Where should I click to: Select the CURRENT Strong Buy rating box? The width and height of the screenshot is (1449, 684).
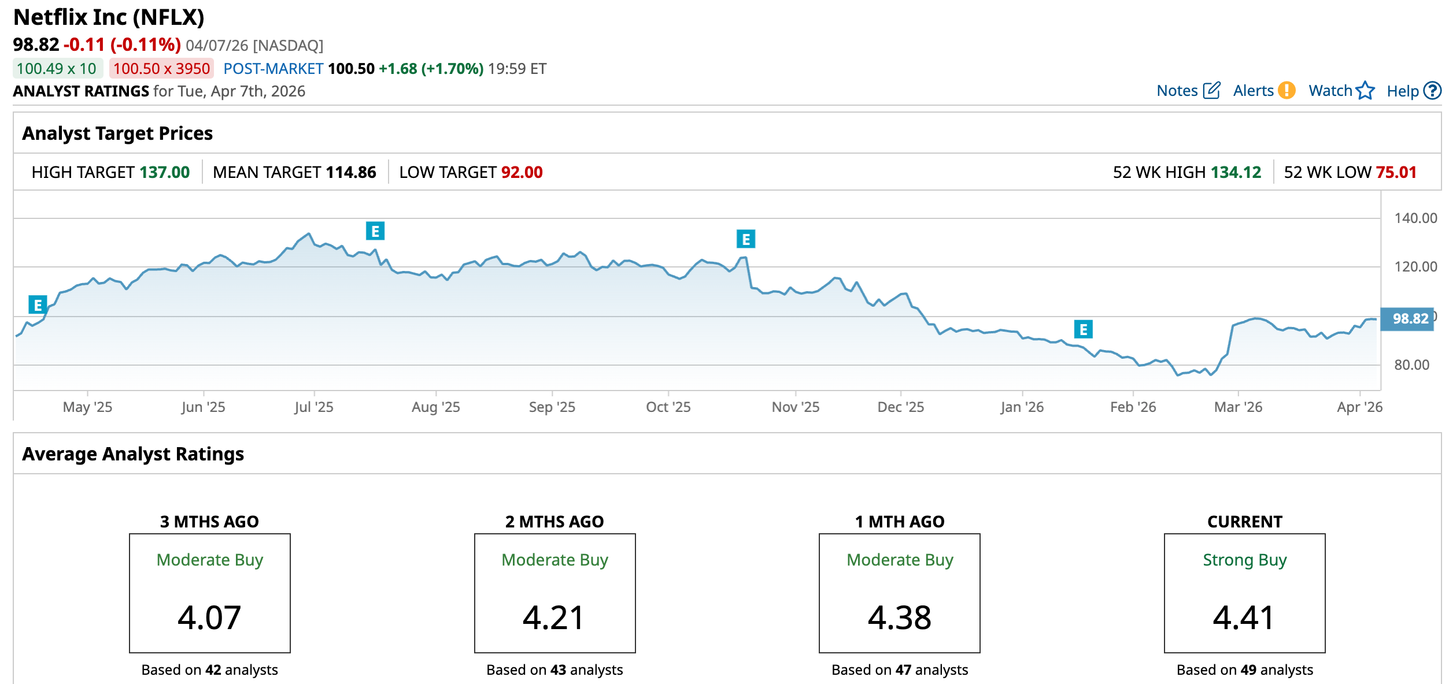(1244, 593)
